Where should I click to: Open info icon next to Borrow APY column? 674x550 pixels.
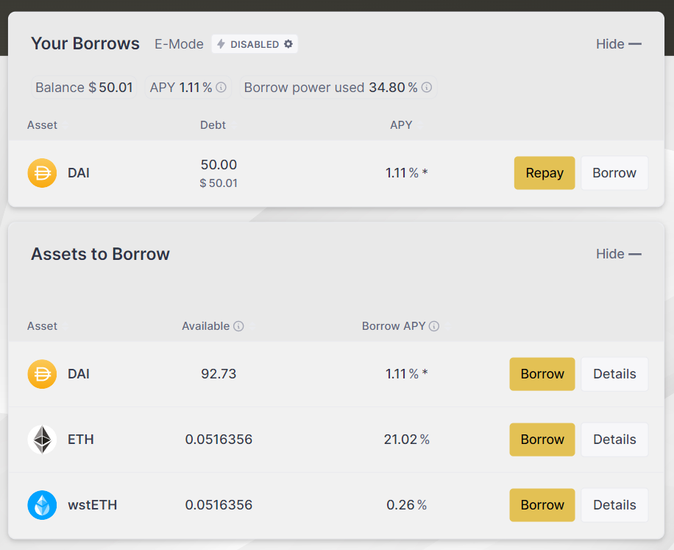click(434, 326)
